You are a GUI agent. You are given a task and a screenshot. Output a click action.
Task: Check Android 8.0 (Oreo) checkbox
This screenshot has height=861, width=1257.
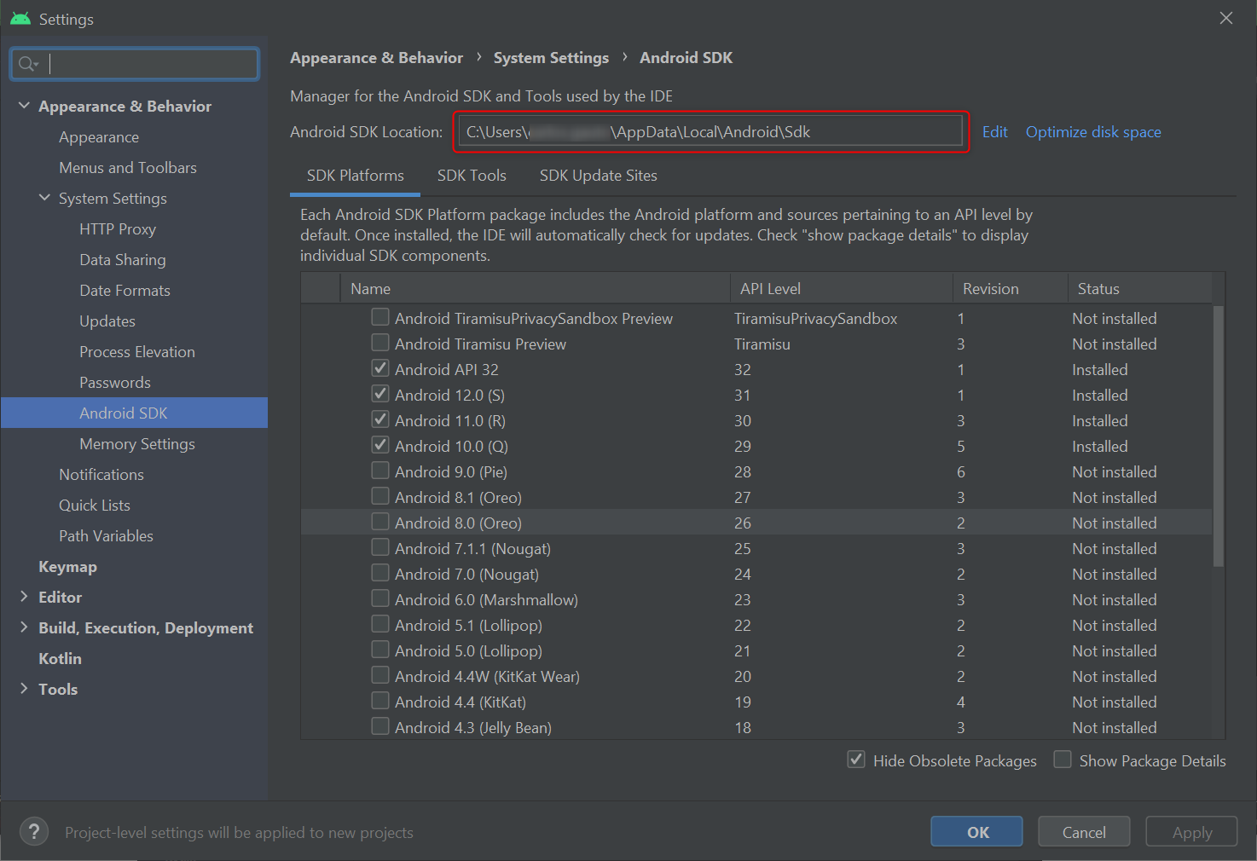(x=380, y=522)
